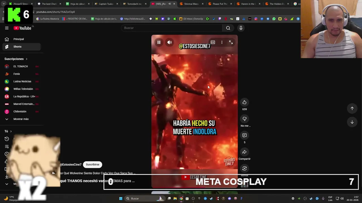Dislike the Short (No me gusta)
Viewport: 362px width, 203px height.
pos(244,119)
